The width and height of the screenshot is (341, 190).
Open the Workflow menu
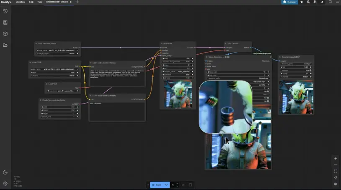(21, 2)
